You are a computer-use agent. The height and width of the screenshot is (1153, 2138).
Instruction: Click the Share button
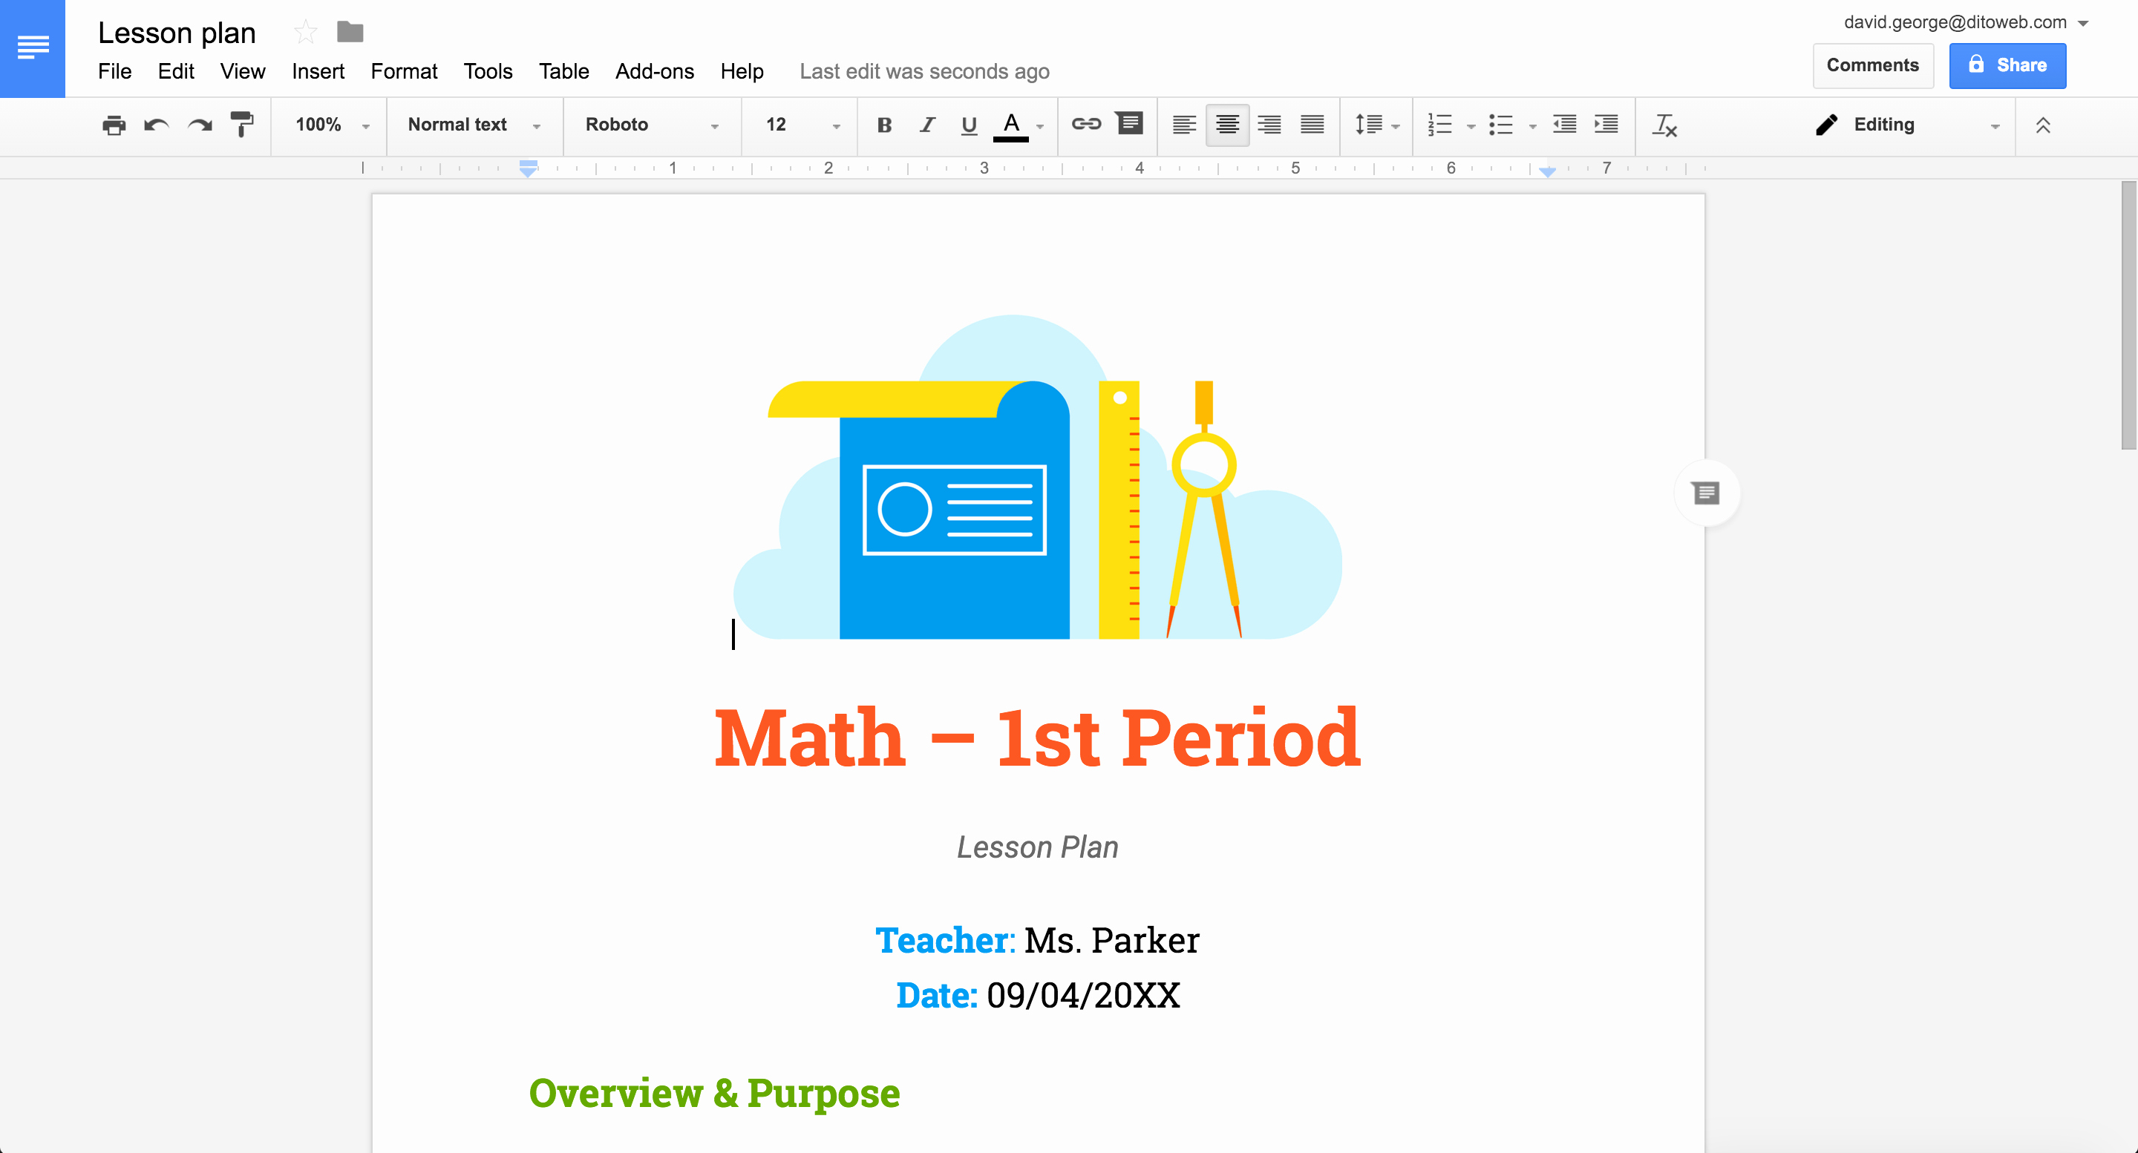(x=2010, y=64)
